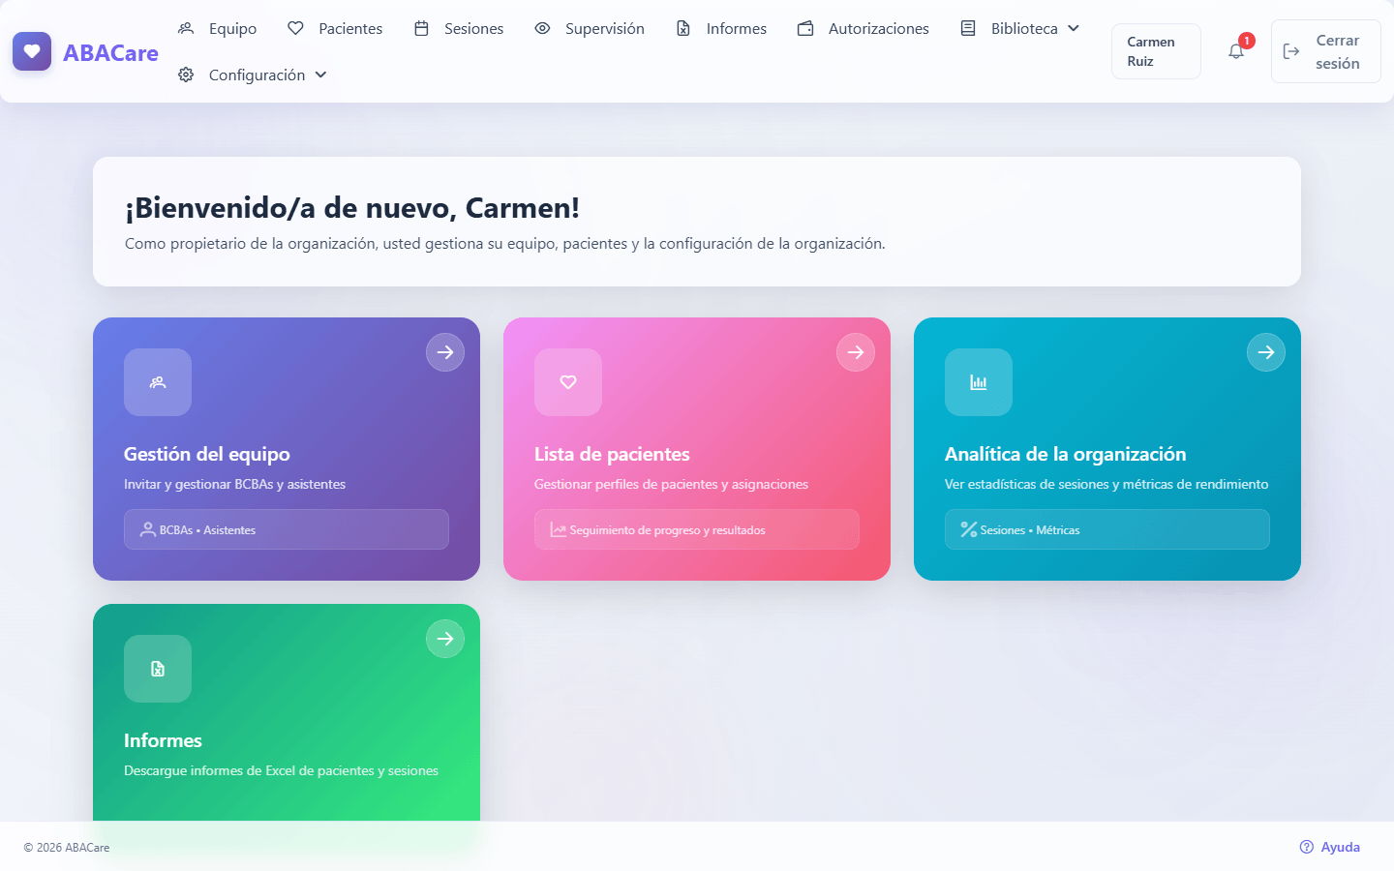Click the arrow on Lista de pacientes card

[856, 352]
